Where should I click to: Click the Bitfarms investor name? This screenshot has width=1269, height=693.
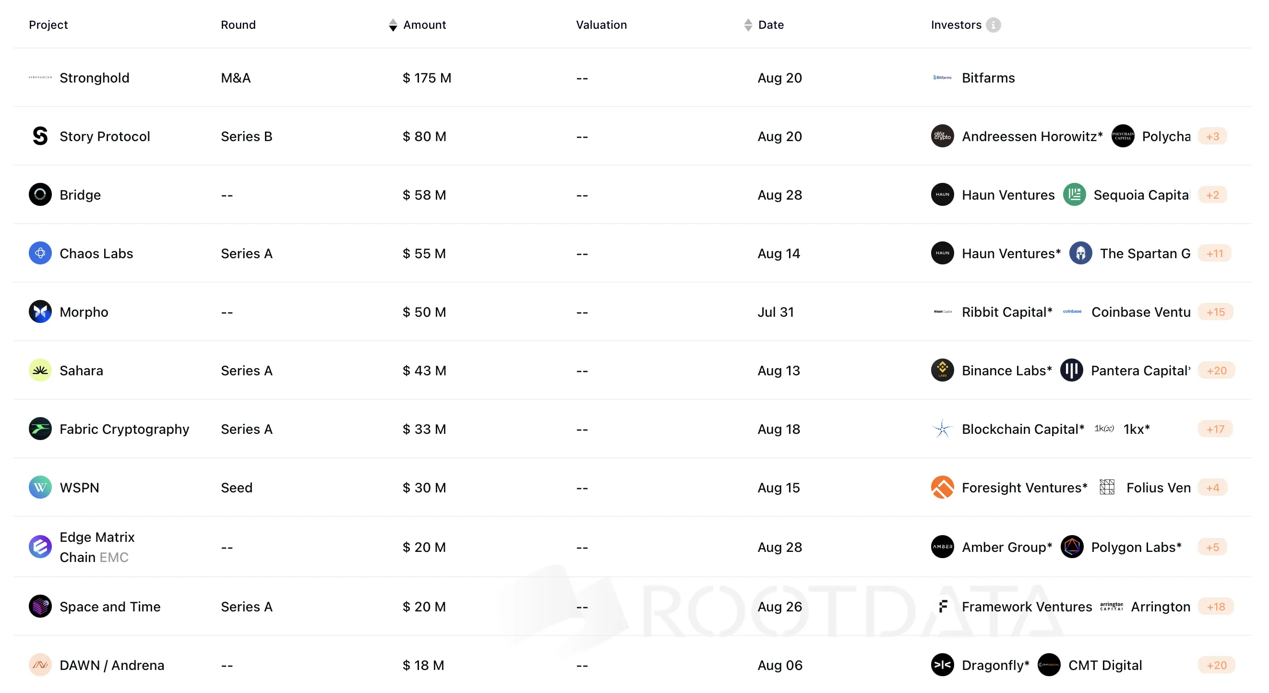988,78
